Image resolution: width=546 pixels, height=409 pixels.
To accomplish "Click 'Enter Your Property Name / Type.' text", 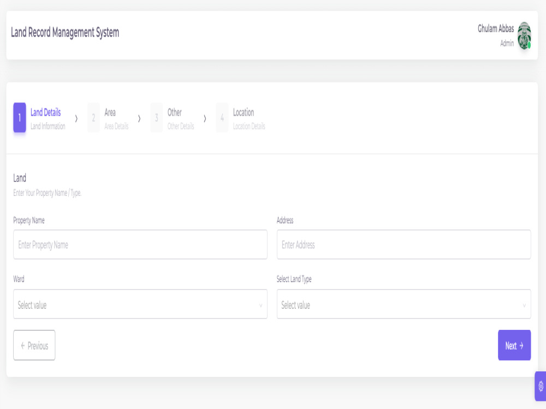I will 48,193.
